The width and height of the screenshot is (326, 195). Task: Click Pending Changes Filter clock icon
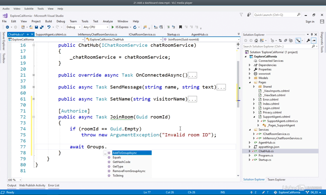[x=272, y=40]
